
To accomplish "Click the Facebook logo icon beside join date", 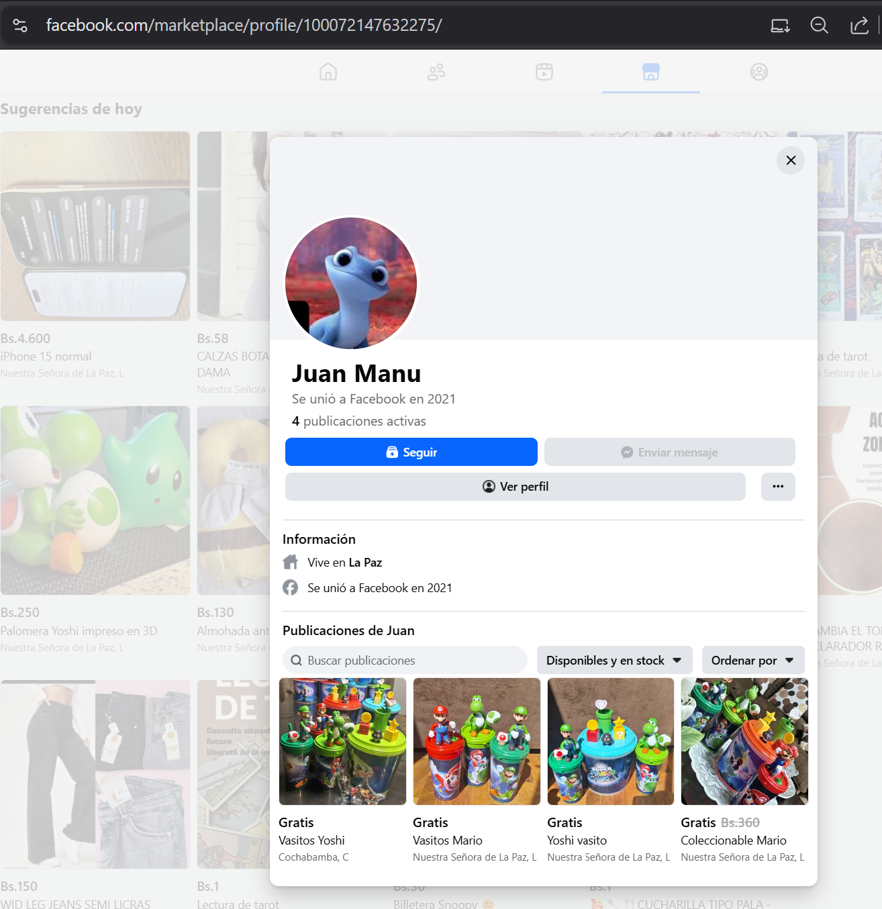I will pyautogui.click(x=291, y=587).
